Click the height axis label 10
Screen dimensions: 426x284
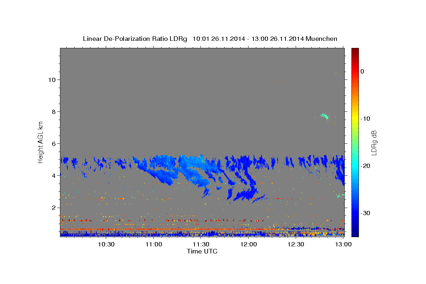pyautogui.click(x=53, y=80)
